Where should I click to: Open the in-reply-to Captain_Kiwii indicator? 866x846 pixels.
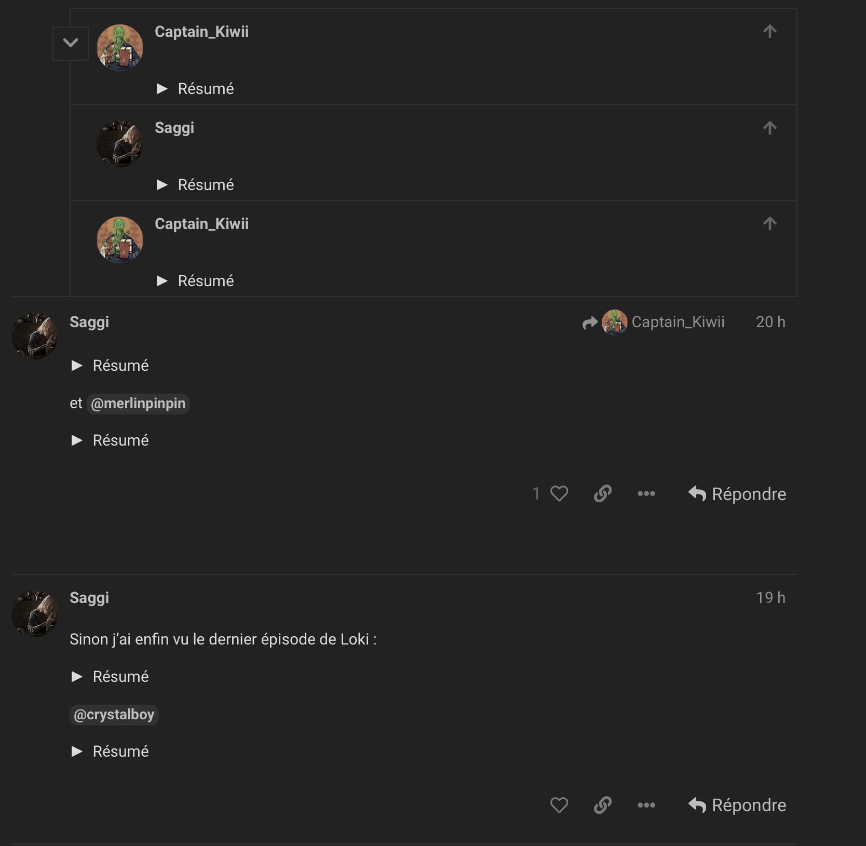coord(653,323)
